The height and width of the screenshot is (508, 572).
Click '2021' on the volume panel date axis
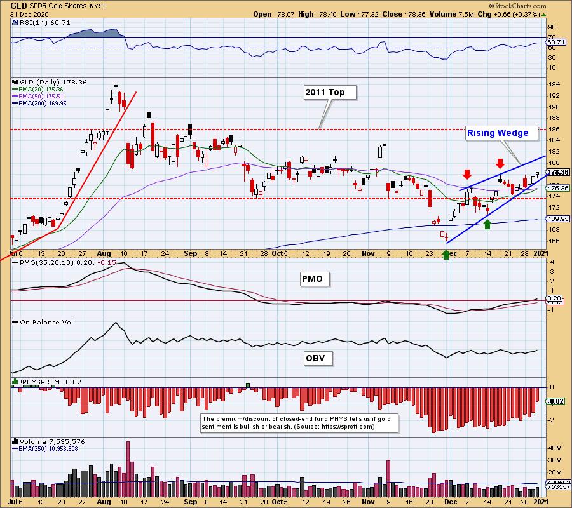(540, 502)
